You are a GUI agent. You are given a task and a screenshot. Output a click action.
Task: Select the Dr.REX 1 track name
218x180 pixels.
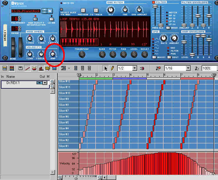[13, 83]
